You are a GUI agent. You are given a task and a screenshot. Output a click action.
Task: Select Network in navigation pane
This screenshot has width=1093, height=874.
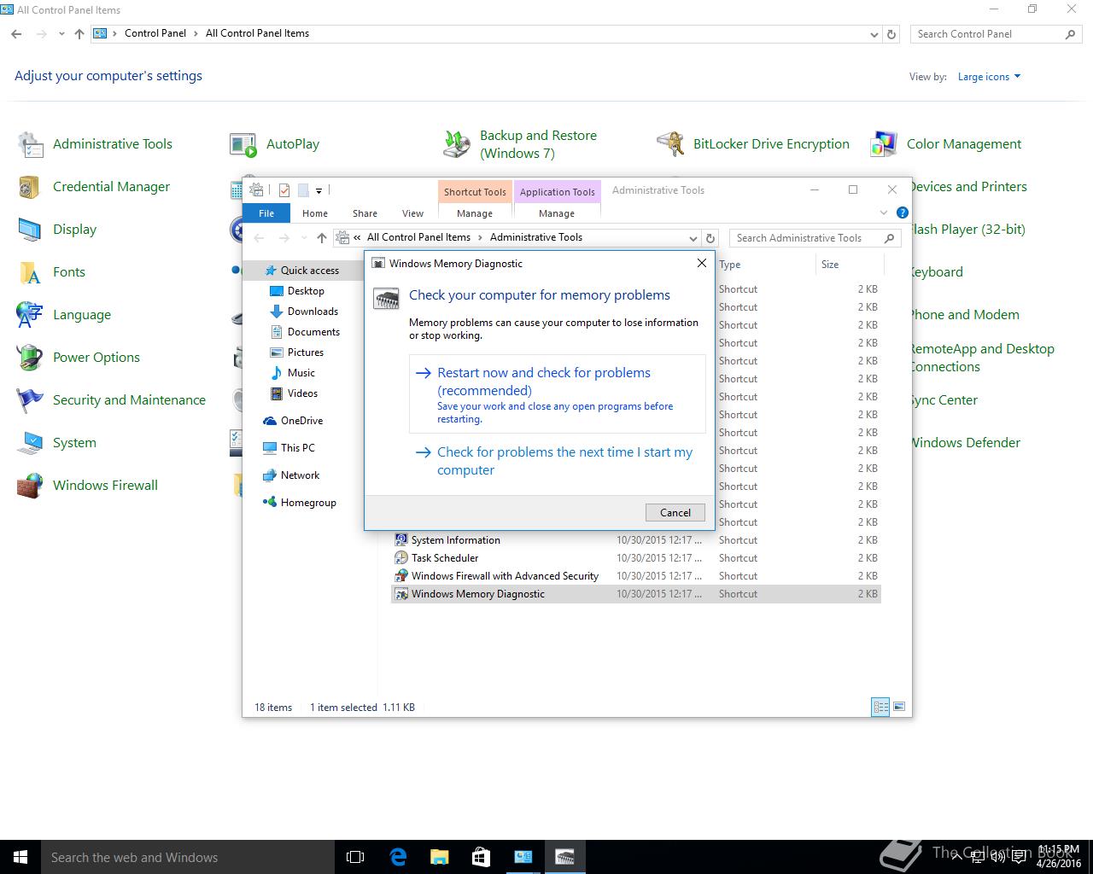pyautogui.click(x=291, y=475)
